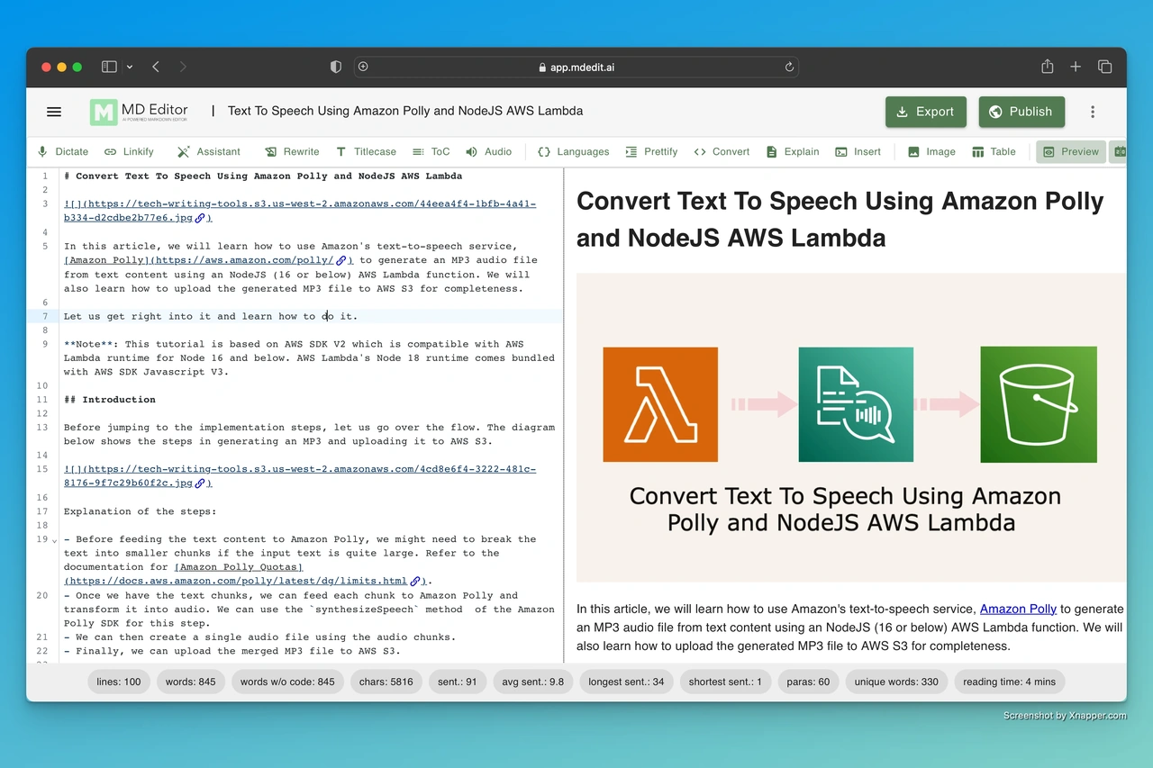The image size is (1153, 768).
Task: Click address bar plus extension icon
Action: [x=363, y=67]
